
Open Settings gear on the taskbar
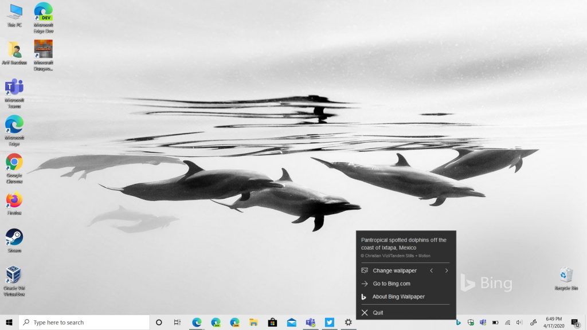click(348, 323)
